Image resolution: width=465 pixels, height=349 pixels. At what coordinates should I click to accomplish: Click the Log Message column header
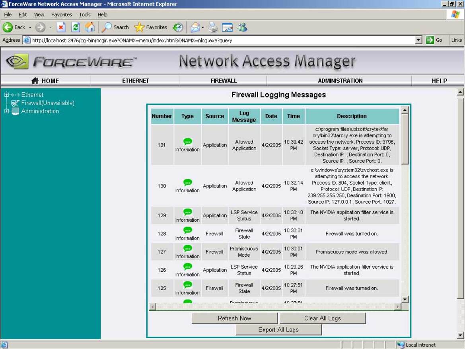(x=244, y=116)
